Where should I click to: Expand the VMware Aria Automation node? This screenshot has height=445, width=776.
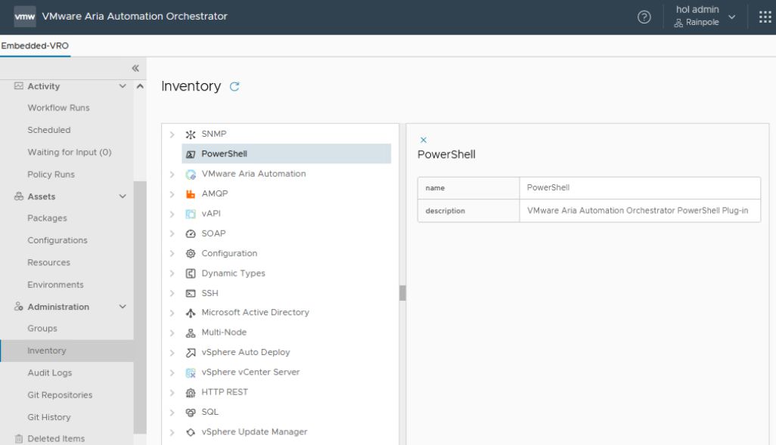(172, 174)
